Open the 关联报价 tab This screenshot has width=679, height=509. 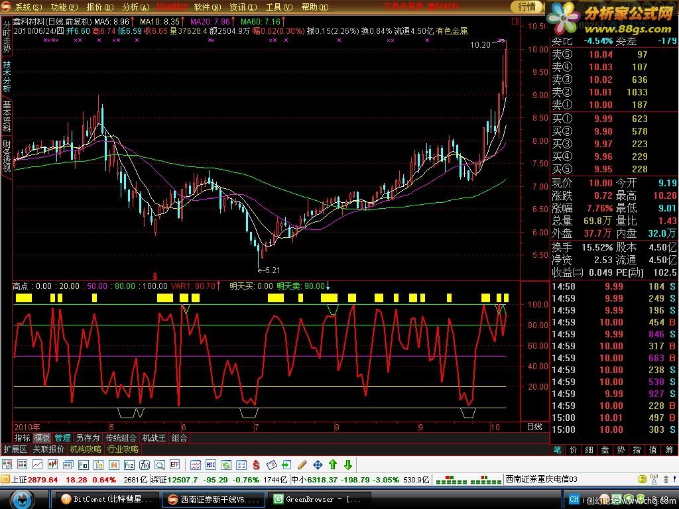[48, 449]
